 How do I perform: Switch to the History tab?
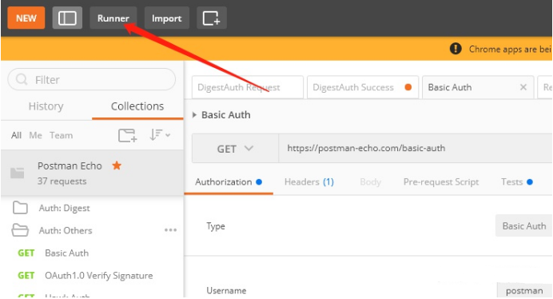tap(46, 106)
